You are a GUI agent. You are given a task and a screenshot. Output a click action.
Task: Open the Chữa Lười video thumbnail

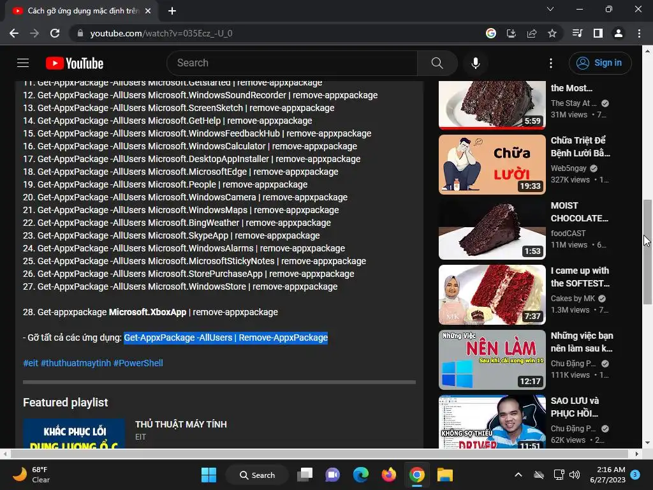492,165
